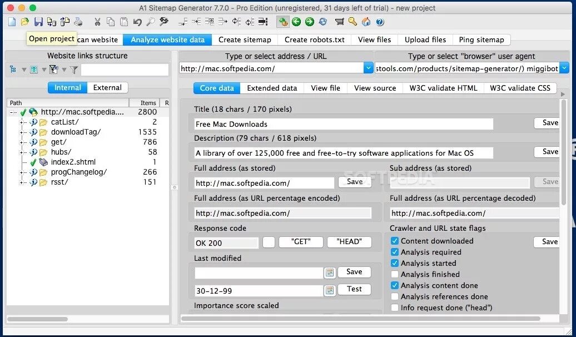Click the Open project folder icon
Screen dimensions: 576x337
click(x=24, y=22)
